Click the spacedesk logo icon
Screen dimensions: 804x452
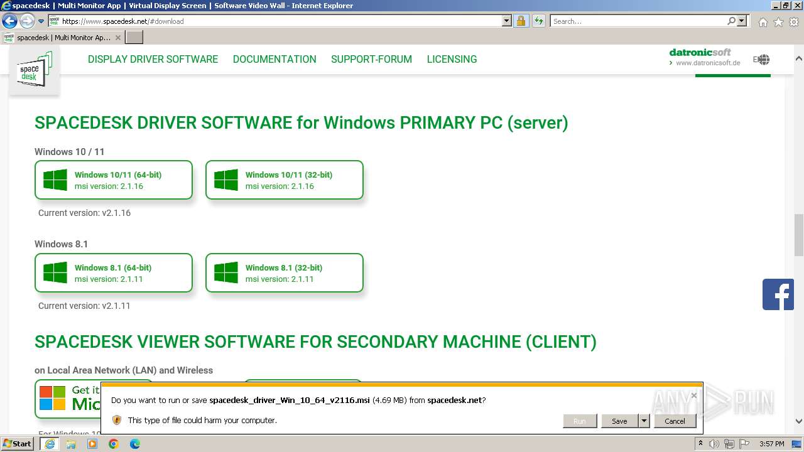coord(35,70)
